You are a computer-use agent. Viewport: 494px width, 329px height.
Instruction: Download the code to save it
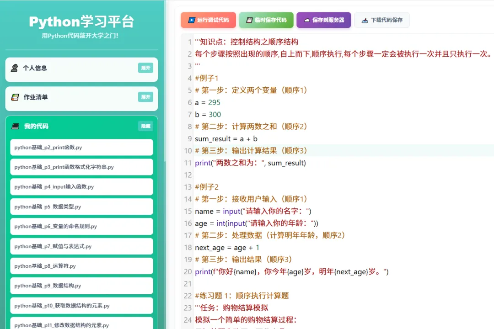(382, 20)
